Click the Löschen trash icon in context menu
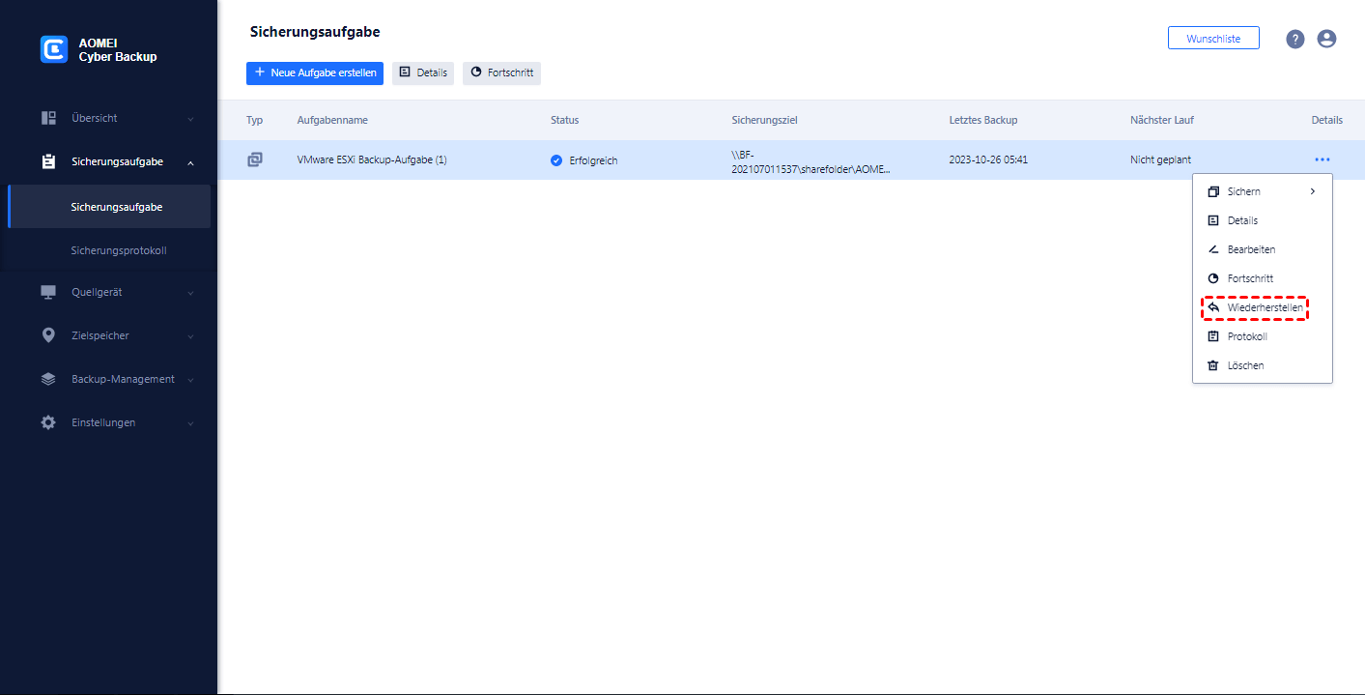 1213,365
